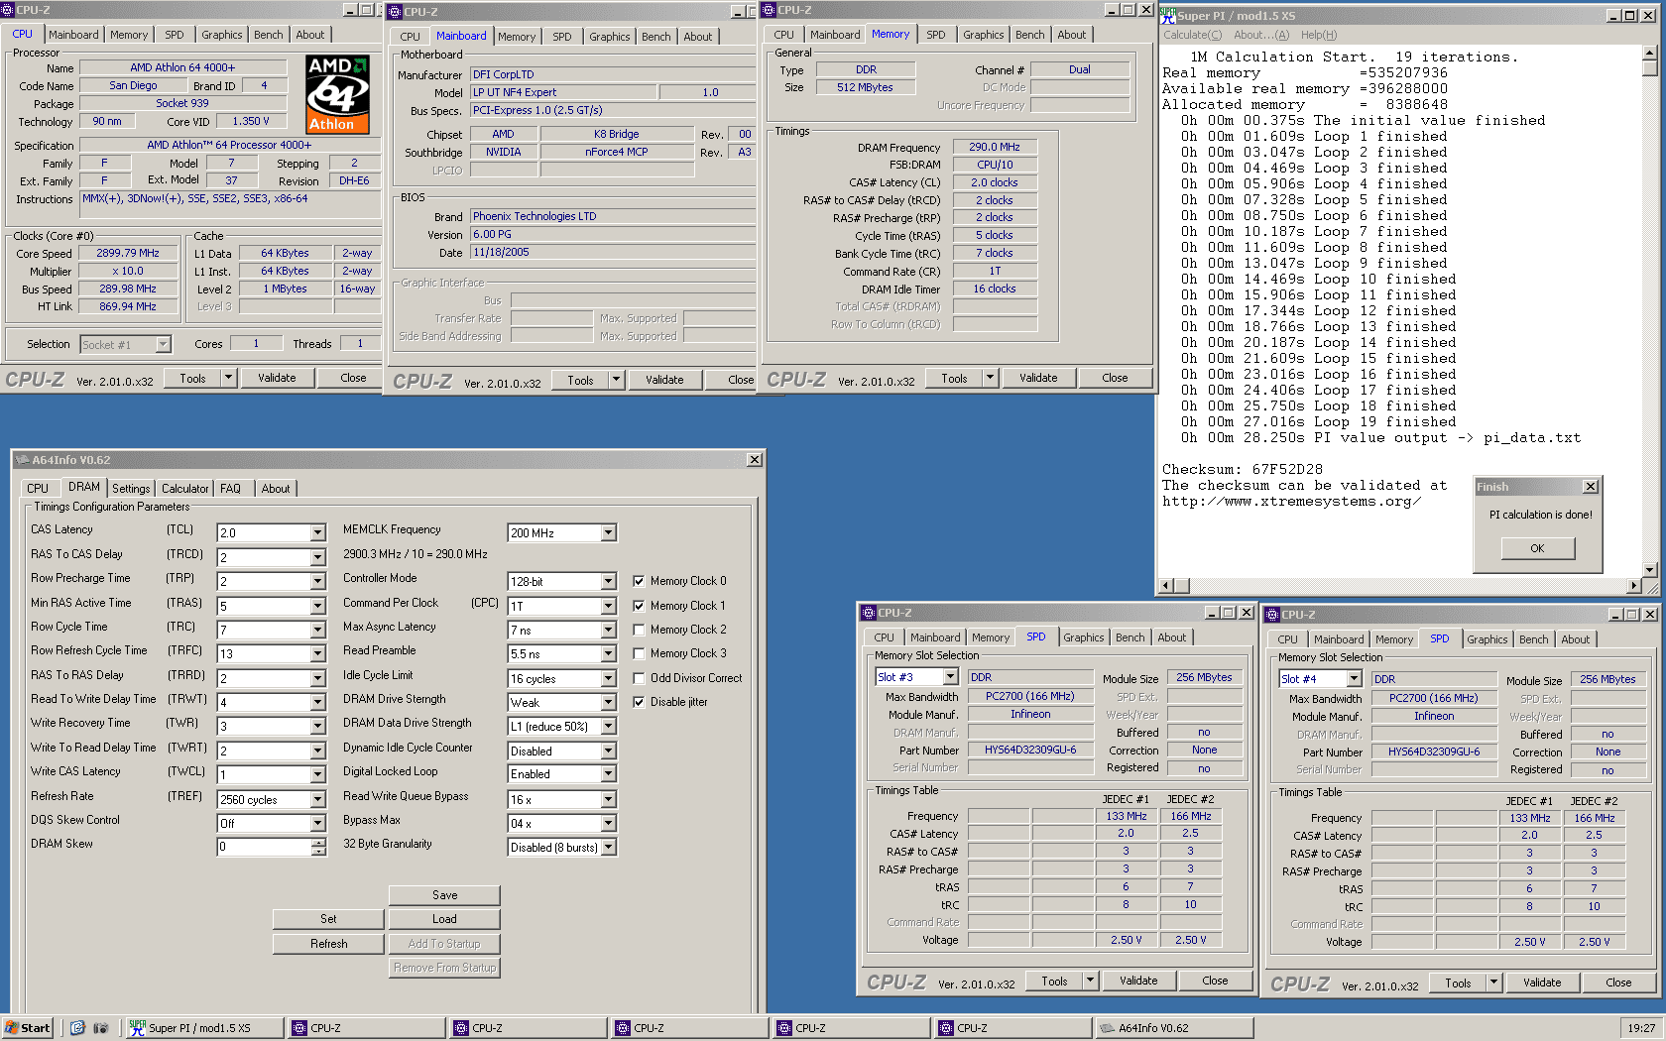Open the Min RAS Active Time (TRAS) dropdown
Image resolution: width=1666 pixels, height=1041 pixels.
point(317,606)
